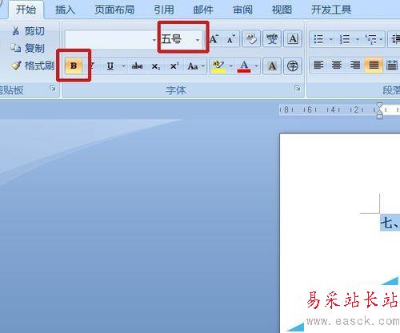Viewport: 400px width, 333px height.
Task: Toggle strikethrough abc button
Action: 137,65
